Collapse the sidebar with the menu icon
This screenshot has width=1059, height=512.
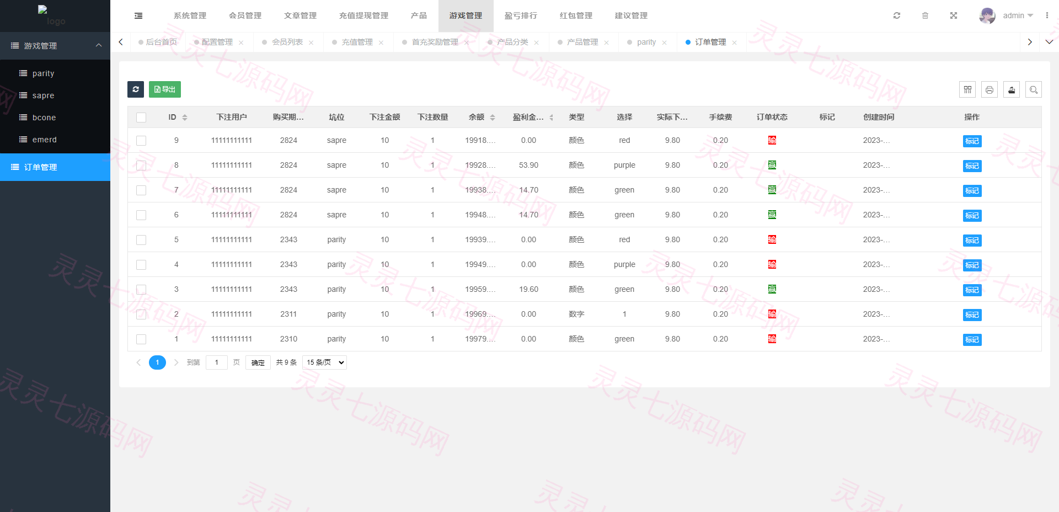[x=138, y=16]
